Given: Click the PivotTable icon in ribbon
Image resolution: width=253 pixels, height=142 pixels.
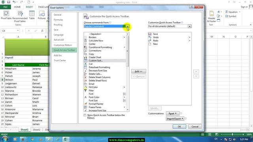Looking at the screenshot, I should 6,14.
